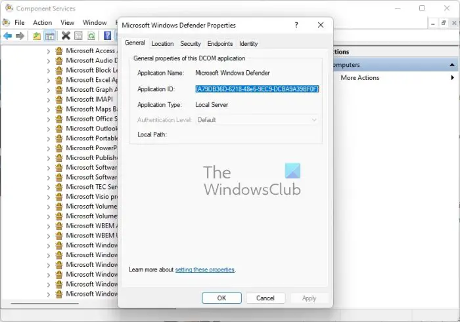Viewport: 460px width, 322px height.
Task: Switch to the Security tab
Action: coord(191,44)
